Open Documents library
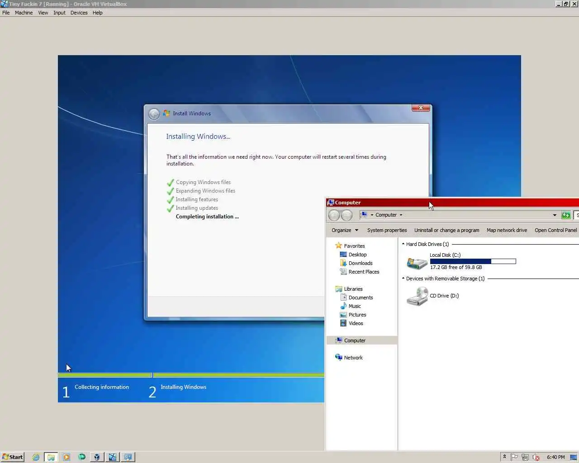This screenshot has height=463, width=579. pyautogui.click(x=361, y=298)
